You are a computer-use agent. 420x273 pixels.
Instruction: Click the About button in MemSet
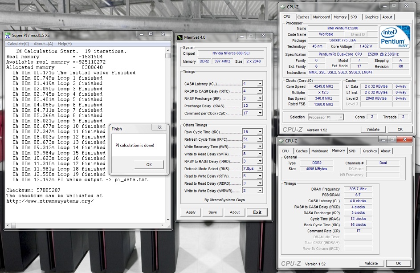tap(235, 212)
